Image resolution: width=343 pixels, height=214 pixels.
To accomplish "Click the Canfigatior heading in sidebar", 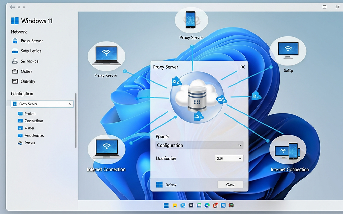I will coord(22,94).
